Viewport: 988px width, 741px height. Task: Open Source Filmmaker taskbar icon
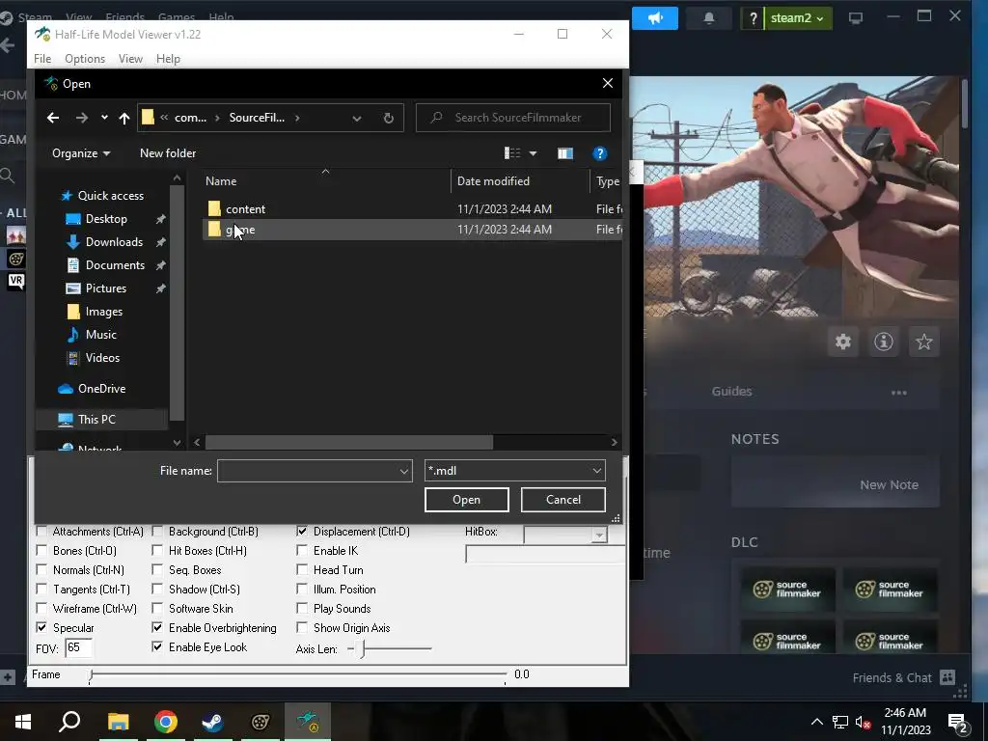click(x=261, y=722)
